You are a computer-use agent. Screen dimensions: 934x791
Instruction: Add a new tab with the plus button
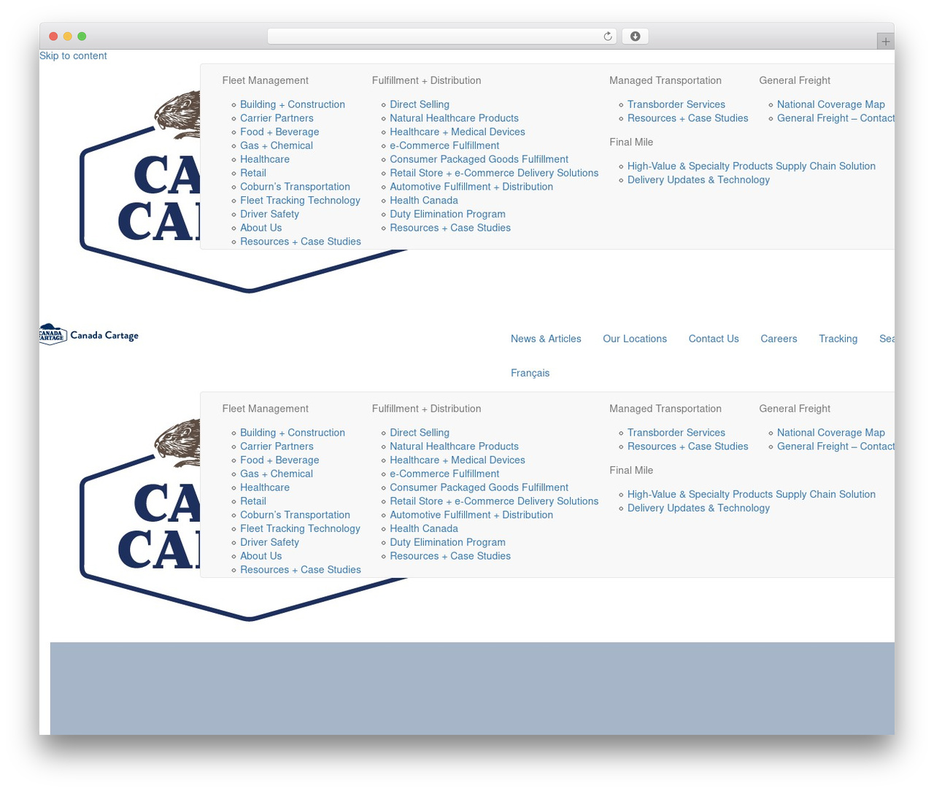point(885,42)
